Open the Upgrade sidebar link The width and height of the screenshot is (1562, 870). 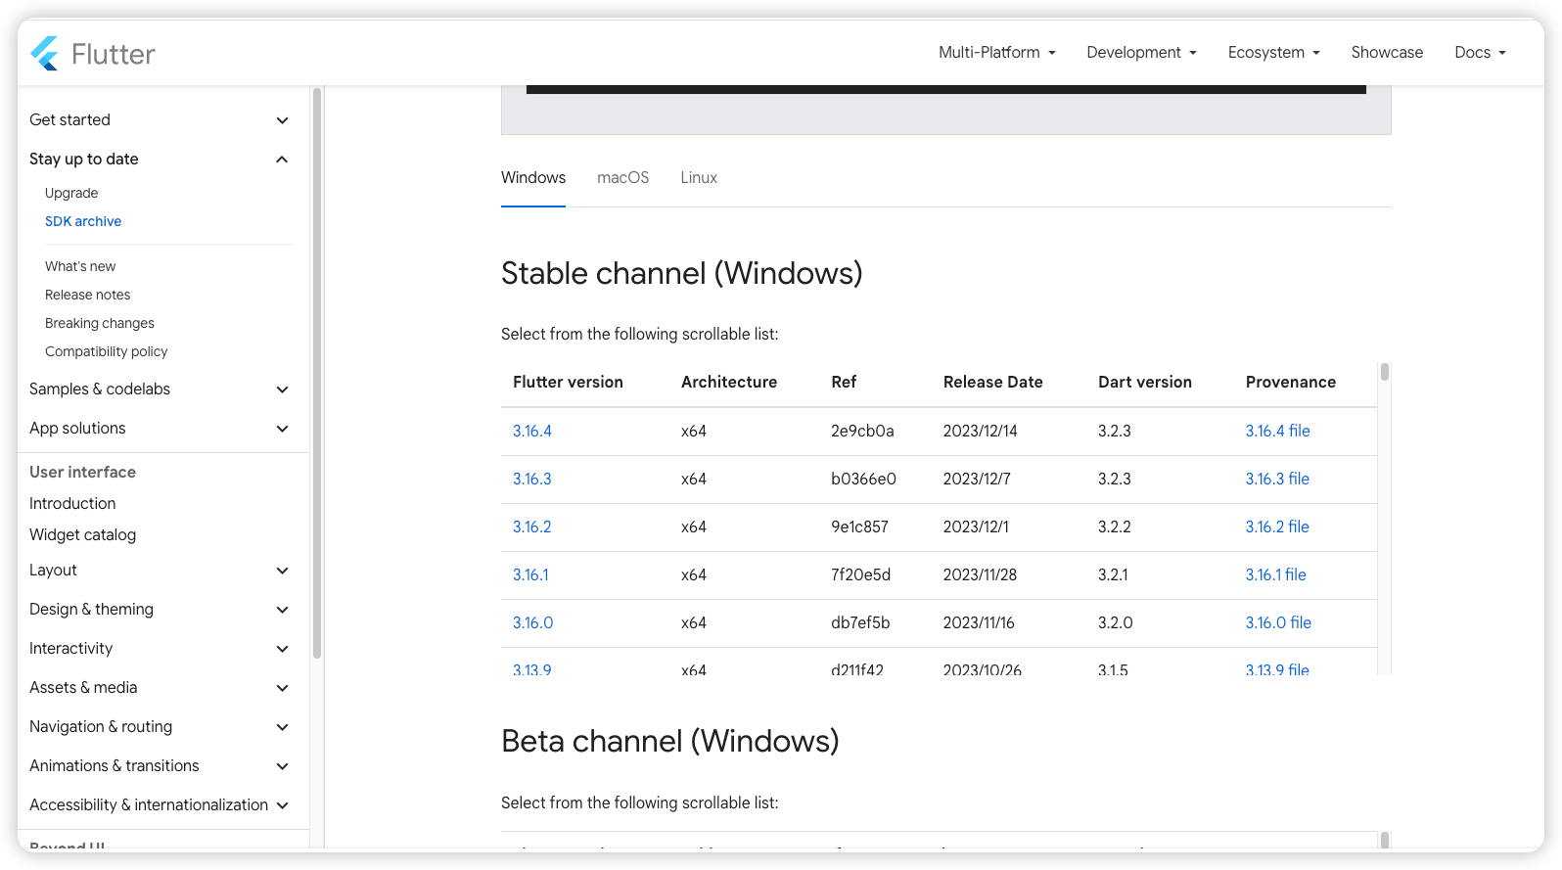tap(71, 193)
